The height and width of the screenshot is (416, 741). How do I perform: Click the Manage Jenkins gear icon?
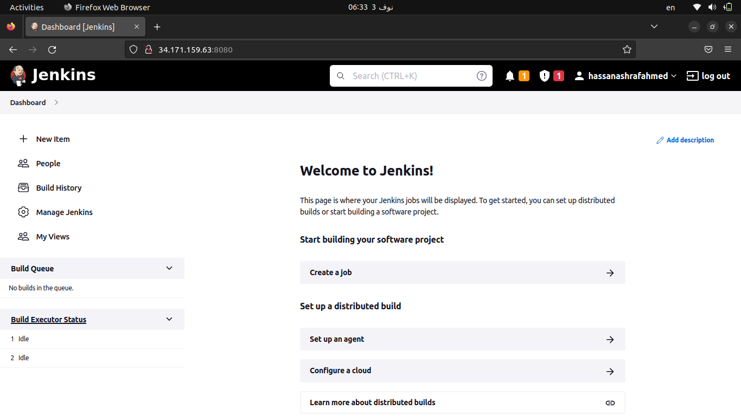click(23, 212)
